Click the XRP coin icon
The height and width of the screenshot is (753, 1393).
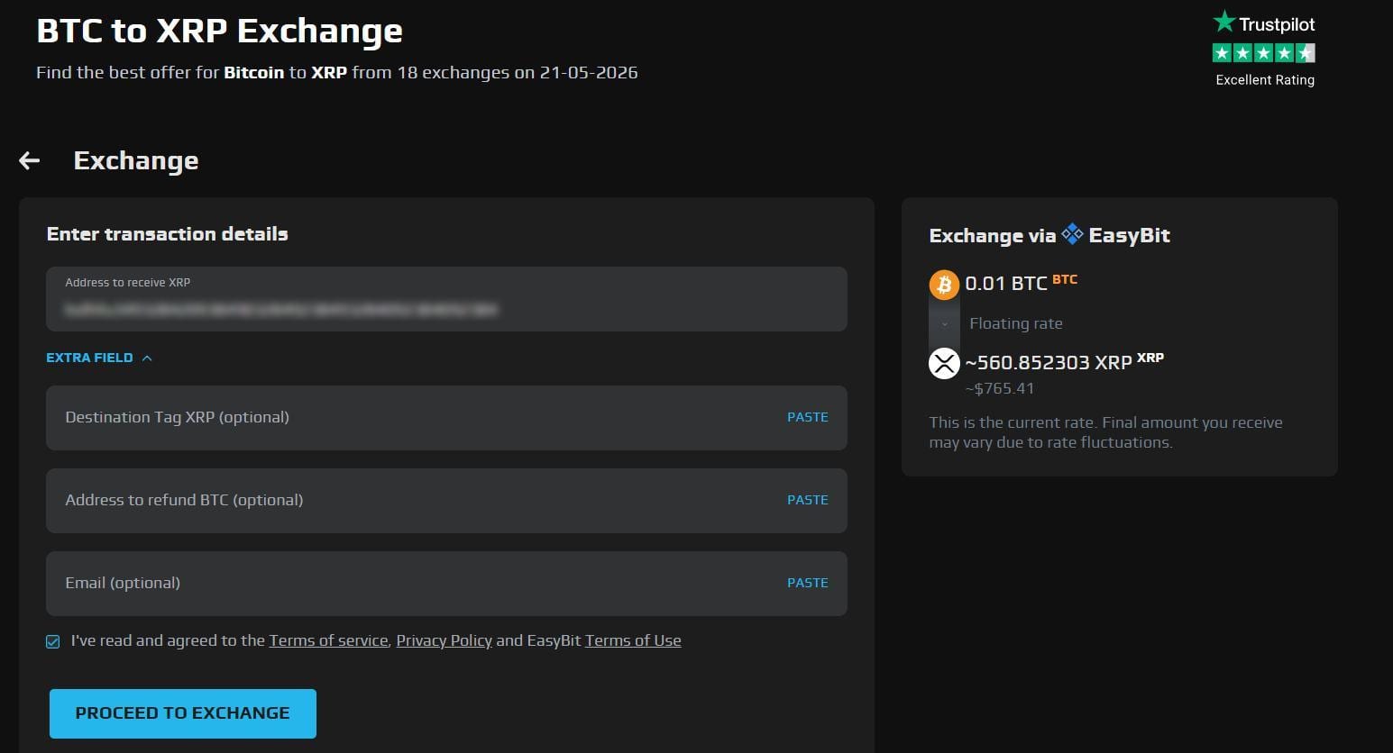pos(944,364)
